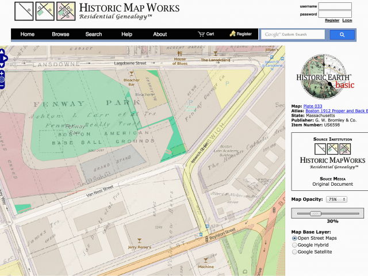Click the Van Ness Street map label
This screenshot has height=276, width=368.
tap(99, 191)
